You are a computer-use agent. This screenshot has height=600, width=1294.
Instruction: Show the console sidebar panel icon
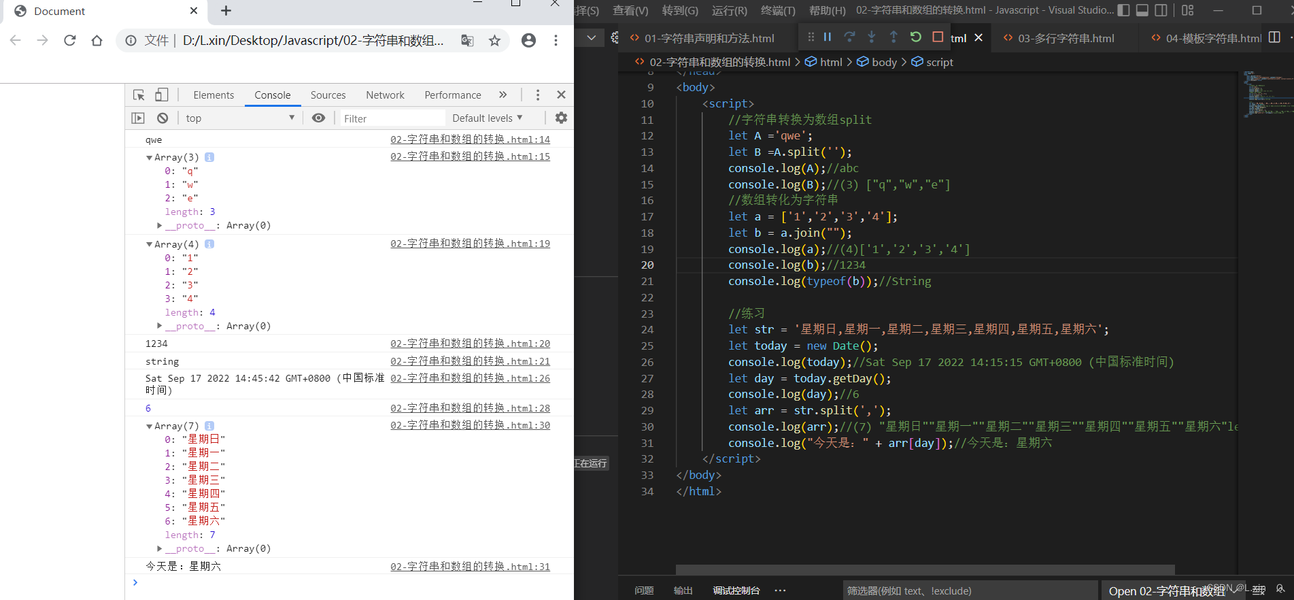coord(138,118)
